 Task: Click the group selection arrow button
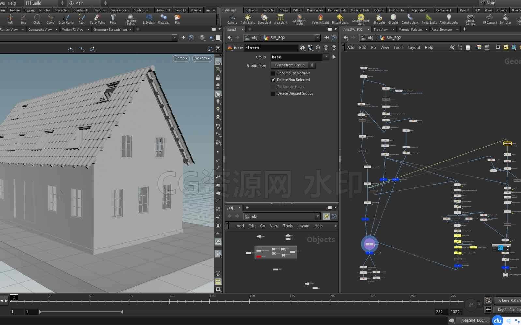click(334, 57)
